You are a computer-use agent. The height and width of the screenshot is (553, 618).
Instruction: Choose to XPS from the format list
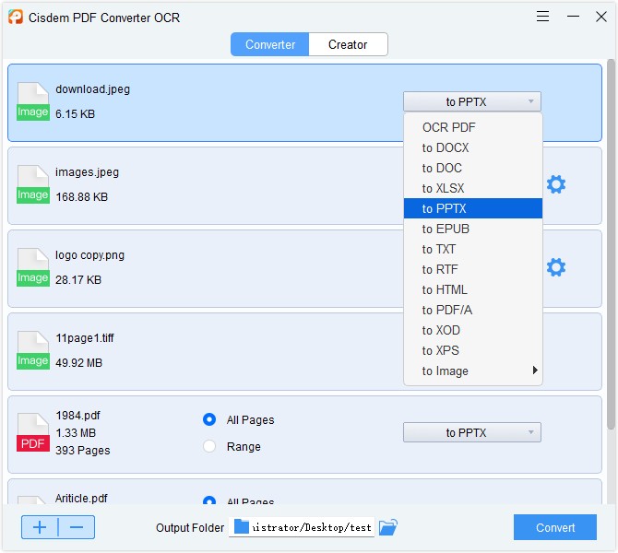(x=473, y=350)
